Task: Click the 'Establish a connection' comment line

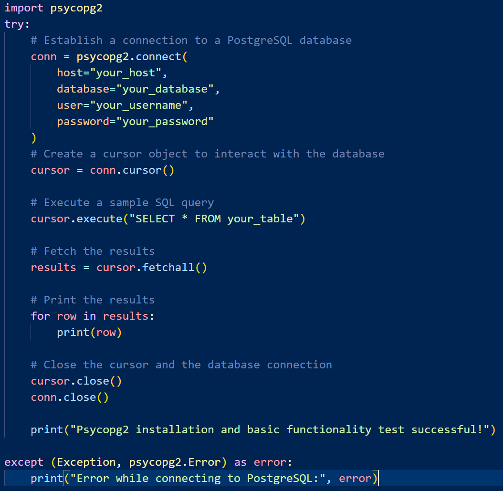Action: pos(191,41)
